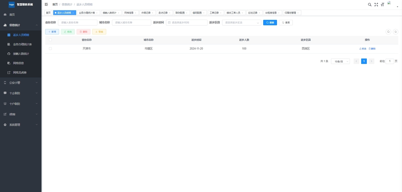The image size is (402, 192).
Task: Open the font size setting icon
Action: (x=382, y=4)
